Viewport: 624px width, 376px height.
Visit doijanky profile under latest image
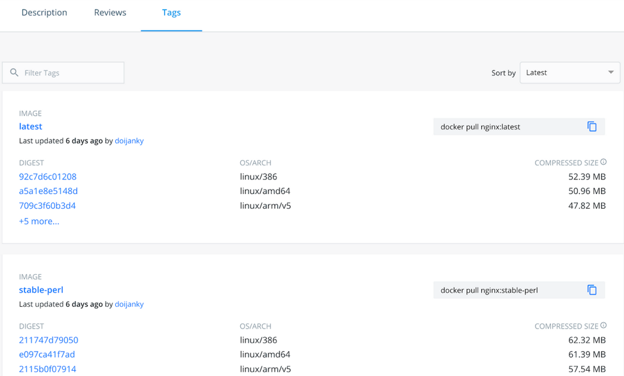[129, 141]
